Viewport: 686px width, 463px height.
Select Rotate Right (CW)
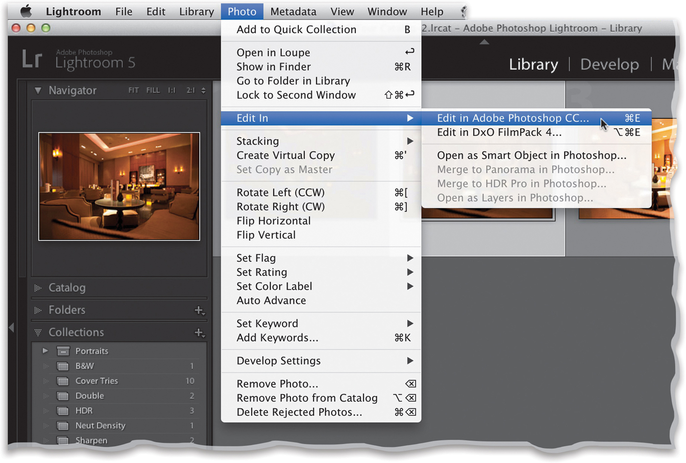tap(321, 207)
